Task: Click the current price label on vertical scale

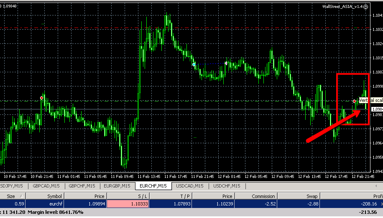Action: click(x=377, y=109)
